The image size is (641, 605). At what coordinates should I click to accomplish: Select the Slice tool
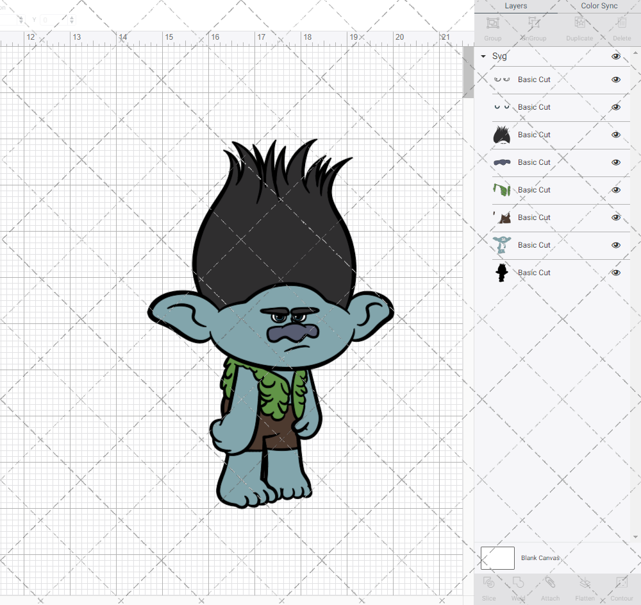coord(488,583)
